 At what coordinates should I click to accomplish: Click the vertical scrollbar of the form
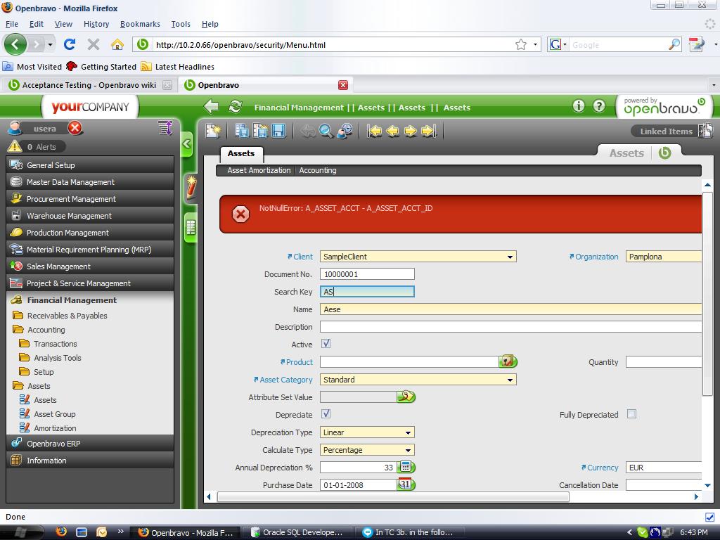[x=707, y=293]
